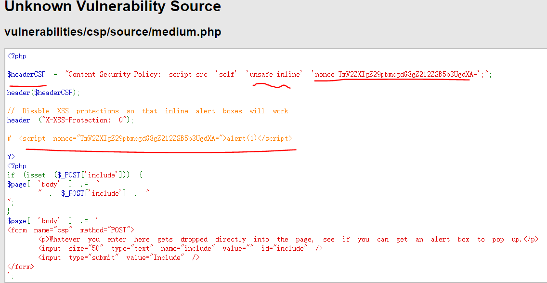Click the 'self' keyword in the CSP policy
This screenshot has height=283, width=547.
point(226,74)
